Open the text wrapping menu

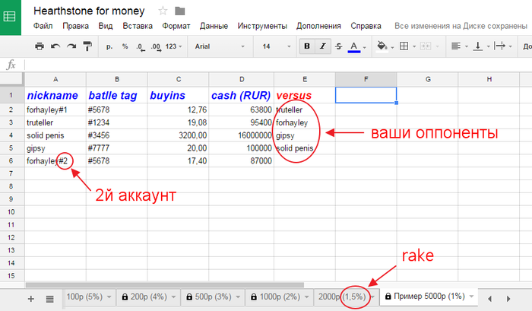(502, 46)
